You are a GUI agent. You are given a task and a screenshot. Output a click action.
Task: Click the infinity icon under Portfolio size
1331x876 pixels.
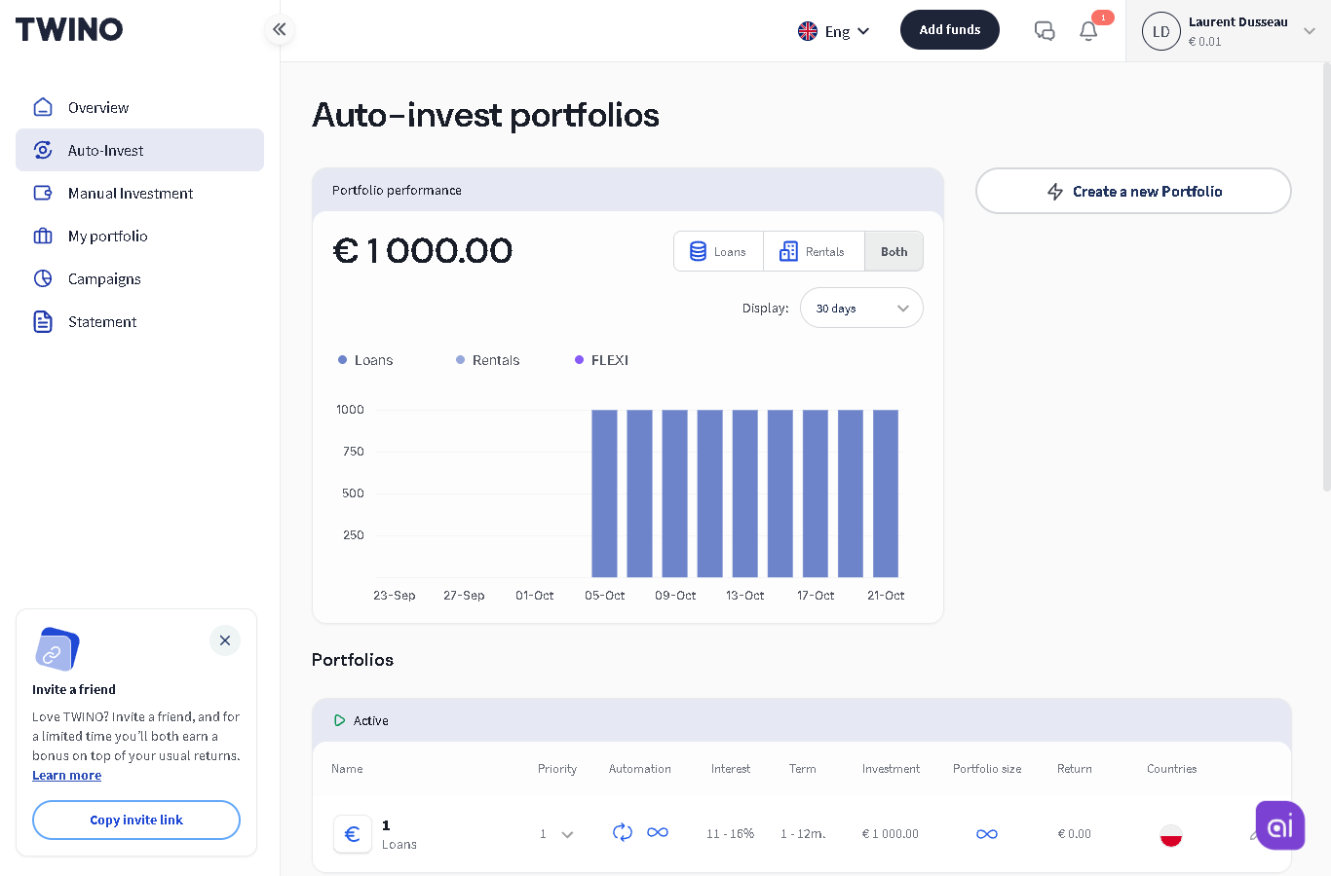pyautogui.click(x=987, y=834)
